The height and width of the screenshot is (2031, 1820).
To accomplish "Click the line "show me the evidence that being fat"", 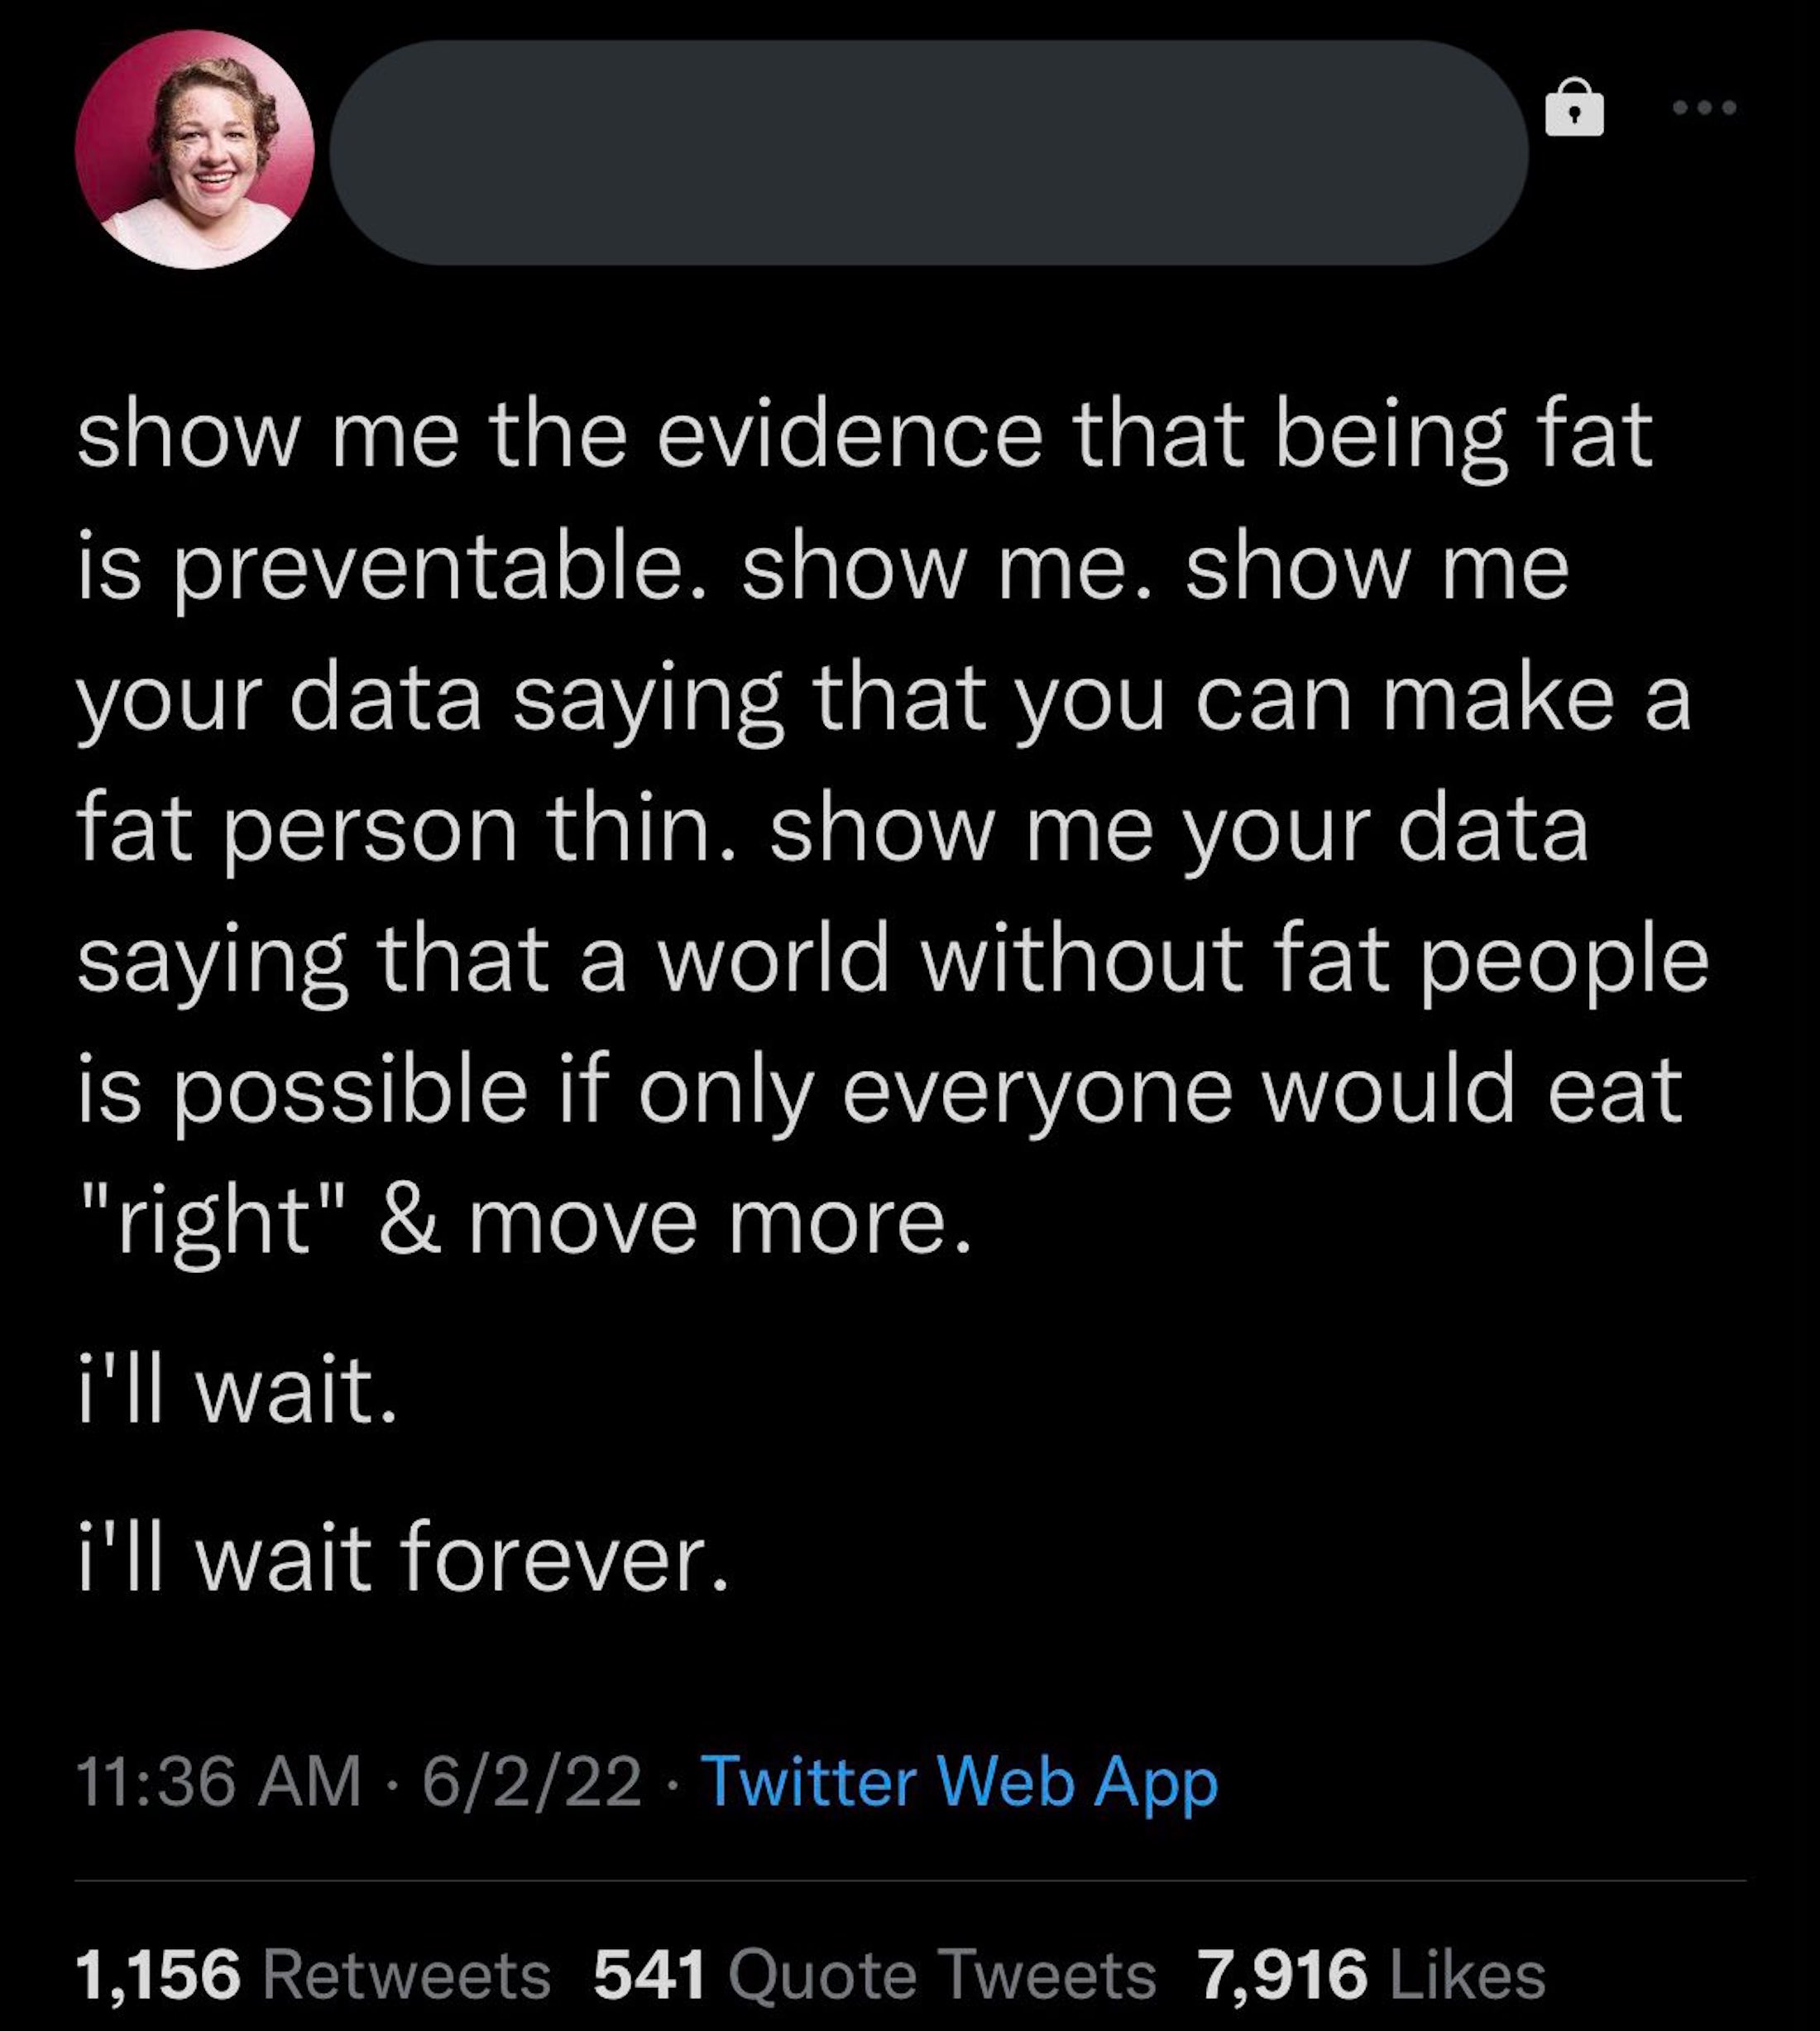I will point(864,436).
